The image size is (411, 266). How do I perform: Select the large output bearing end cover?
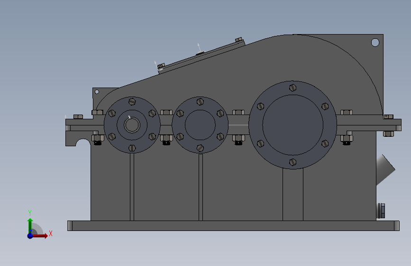pyautogui.click(x=292, y=125)
